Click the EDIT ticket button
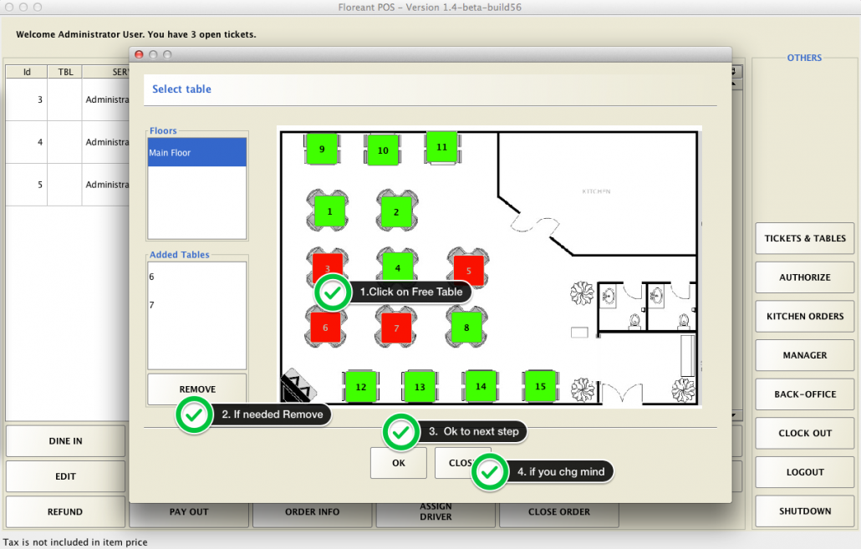This screenshot has height=549, width=861. tap(65, 476)
